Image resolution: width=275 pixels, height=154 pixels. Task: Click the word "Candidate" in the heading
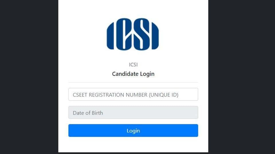pos(125,74)
